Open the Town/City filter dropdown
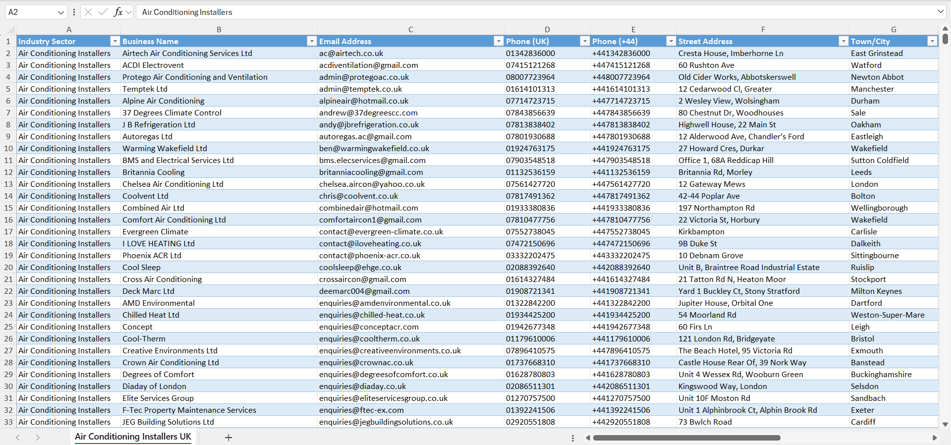 pyautogui.click(x=932, y=41)
